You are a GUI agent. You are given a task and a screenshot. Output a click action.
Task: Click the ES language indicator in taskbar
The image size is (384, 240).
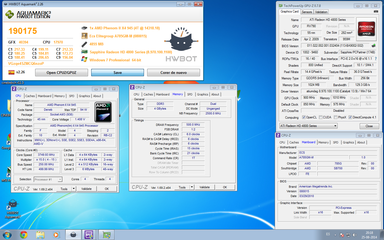[328, 234]
